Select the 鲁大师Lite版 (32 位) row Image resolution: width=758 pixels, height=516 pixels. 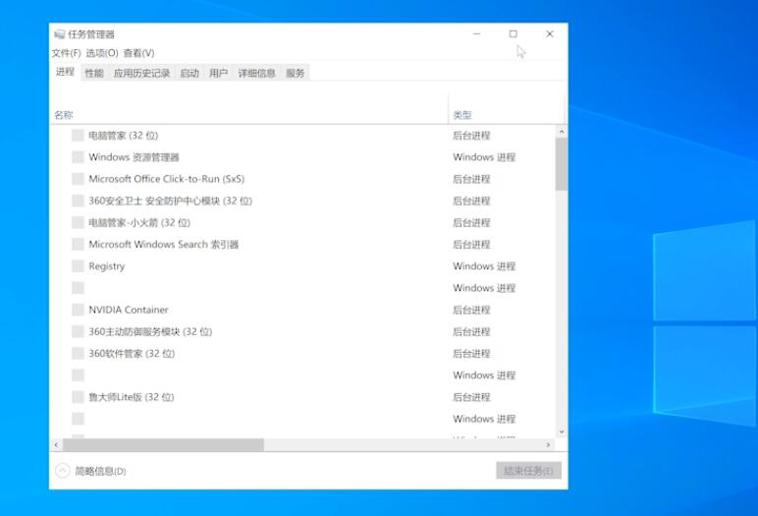click(302, 396)
